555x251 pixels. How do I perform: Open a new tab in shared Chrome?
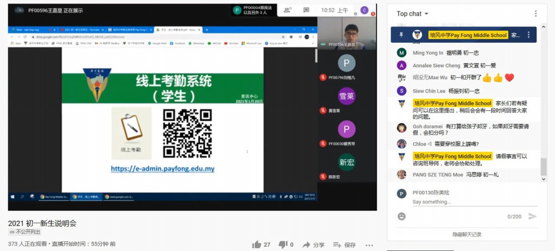click(x=207, y=30)
